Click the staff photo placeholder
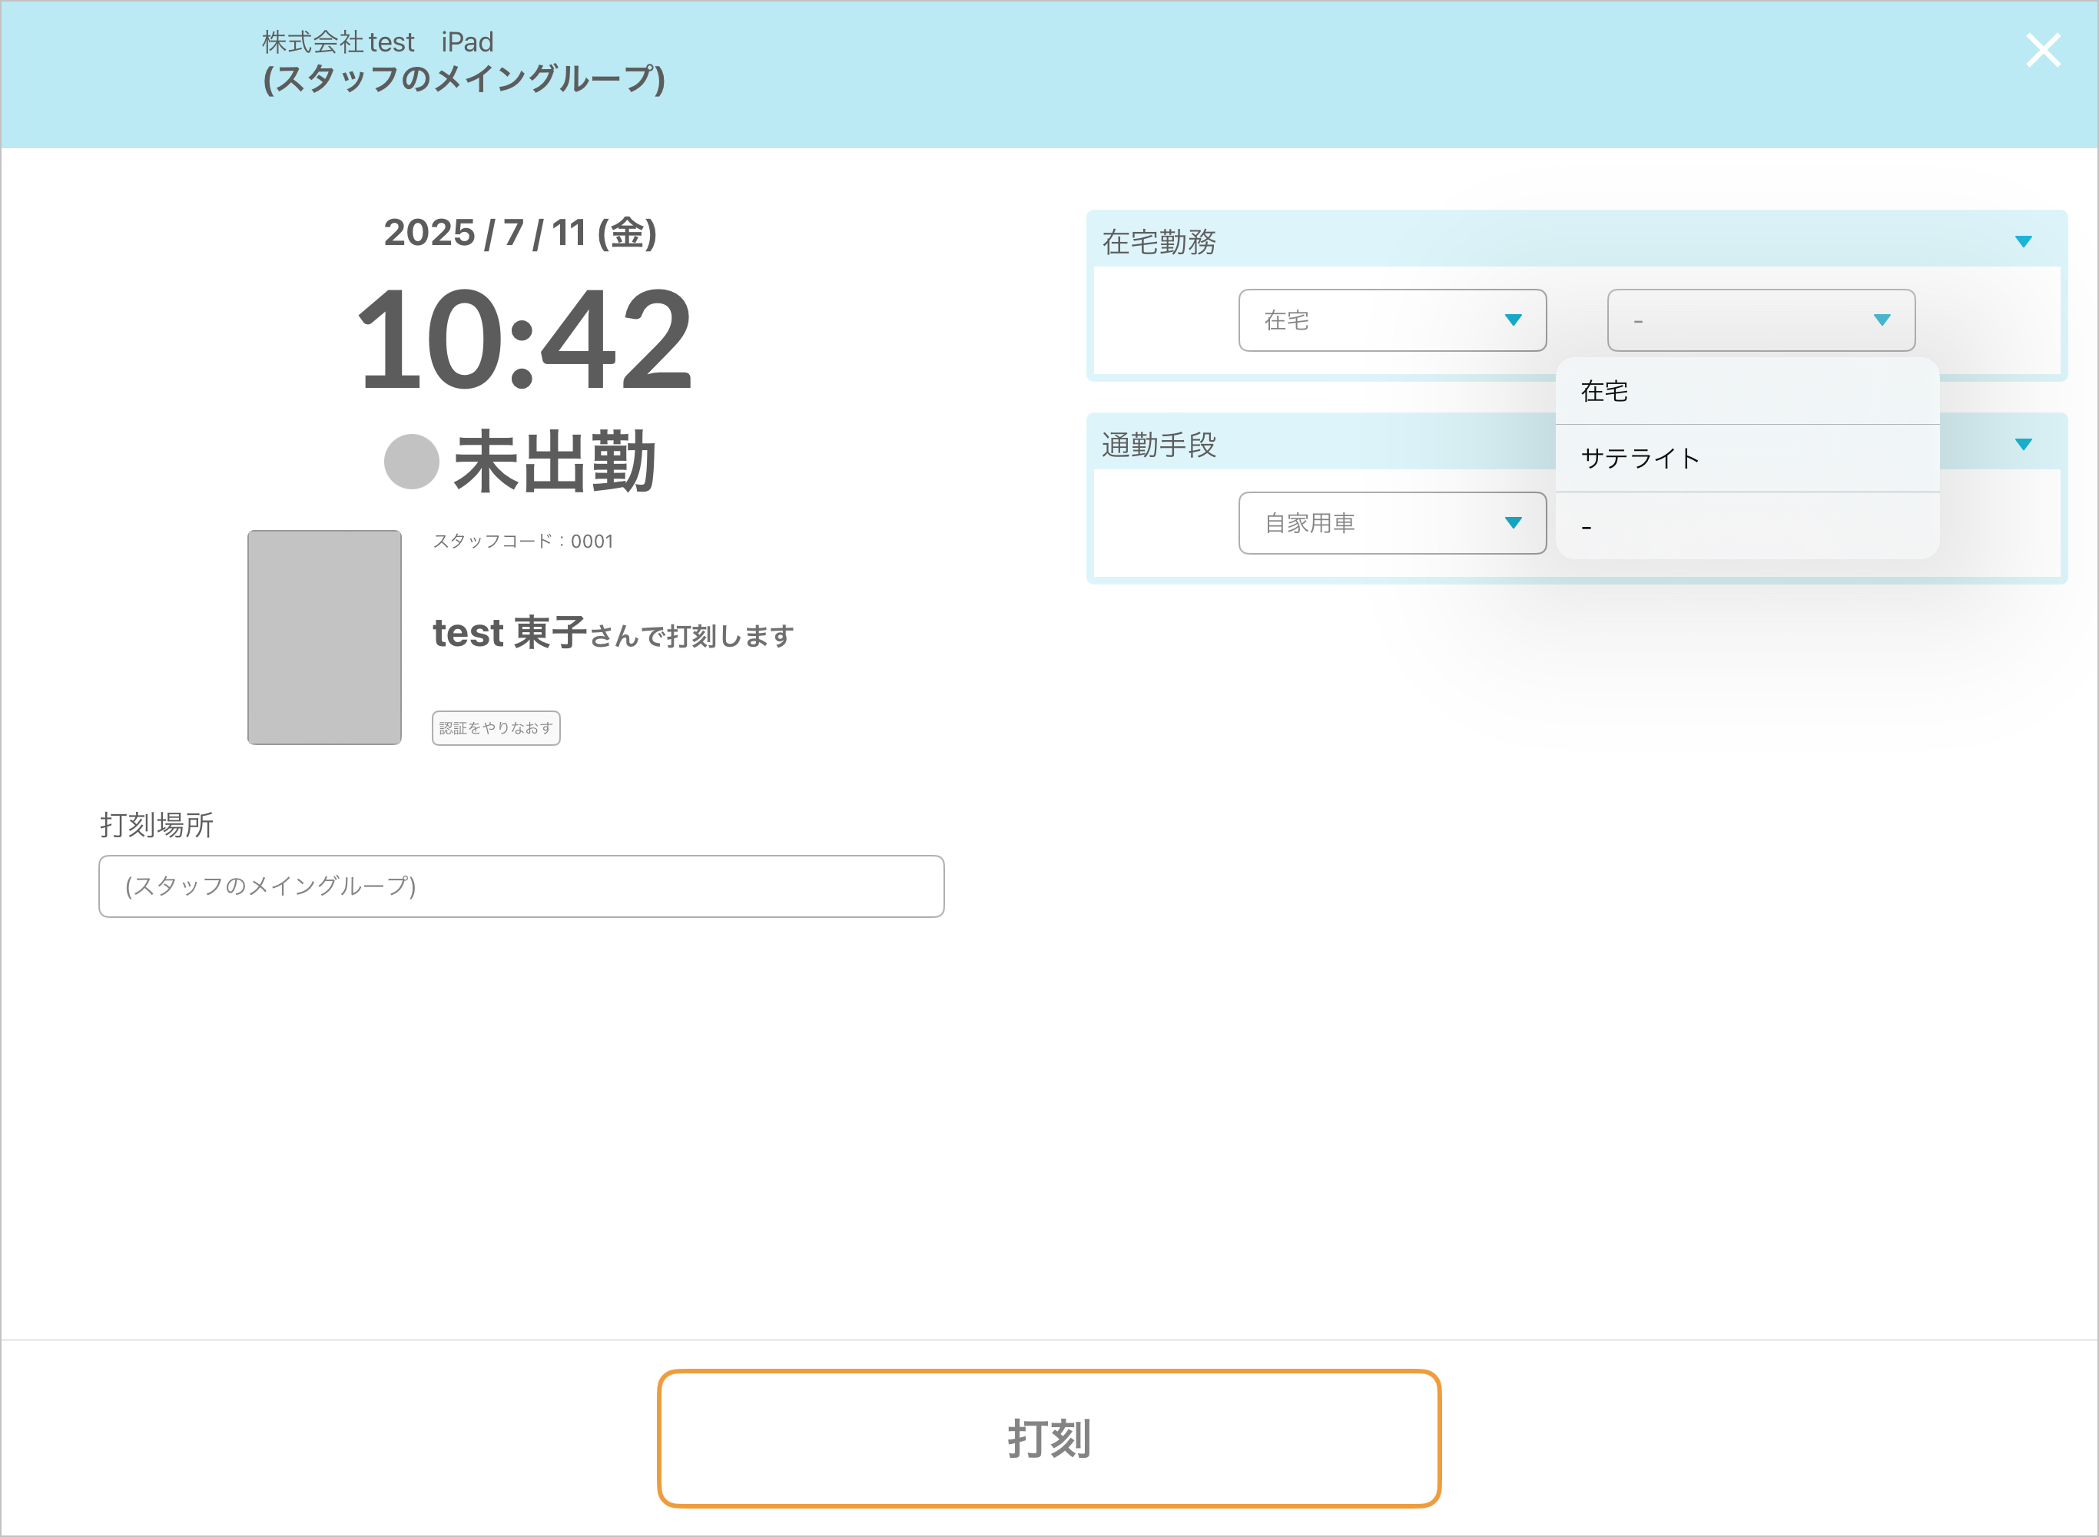2099x1537 pixels. pyautogui.click(x=323, y=638)
